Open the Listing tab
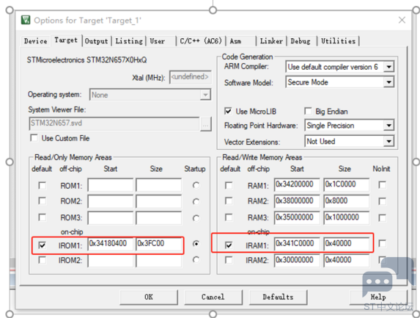 129,41
